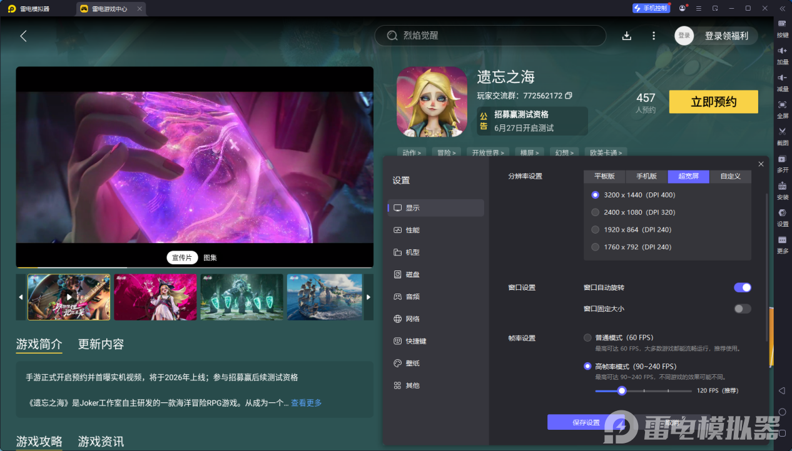792x451 pixels.
Task: Open the titlebar hamburger menu
Action: (699, 8)
